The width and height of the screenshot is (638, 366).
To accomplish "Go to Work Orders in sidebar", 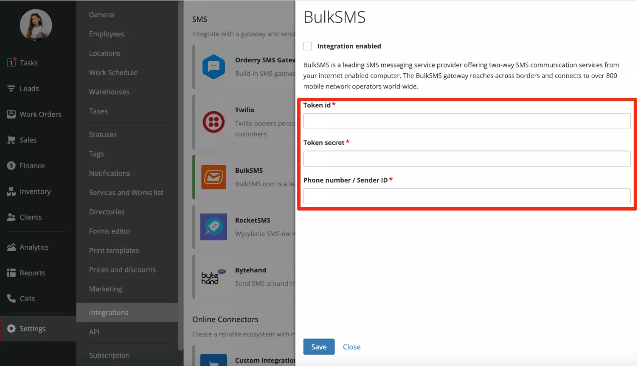I will (x=40, y=114).
